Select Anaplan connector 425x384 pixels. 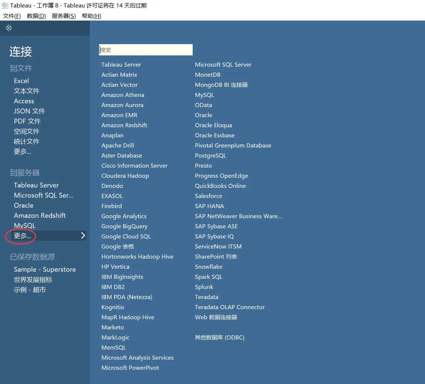tap(113, 135)
